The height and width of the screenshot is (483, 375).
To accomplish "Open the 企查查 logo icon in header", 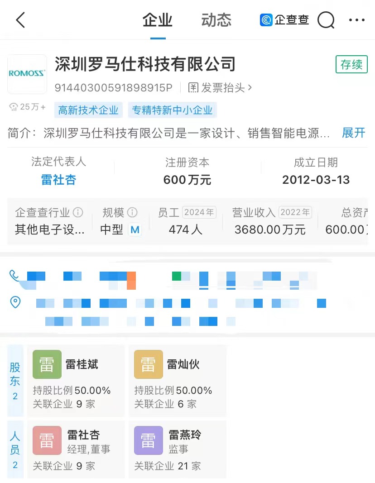I will tap(266, 19).
